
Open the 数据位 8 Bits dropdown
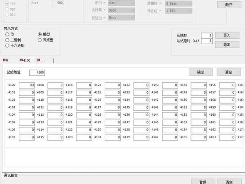[179, 4]
